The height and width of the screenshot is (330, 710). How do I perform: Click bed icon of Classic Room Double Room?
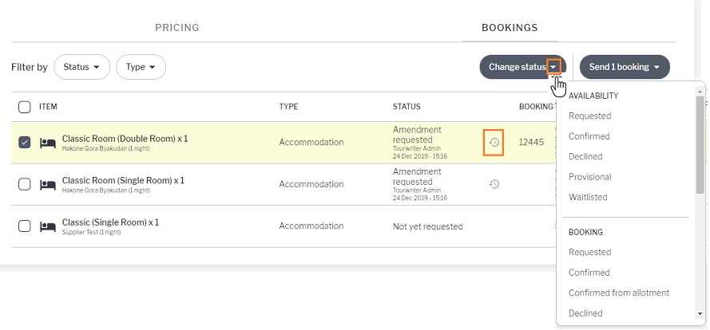(48, 143)
